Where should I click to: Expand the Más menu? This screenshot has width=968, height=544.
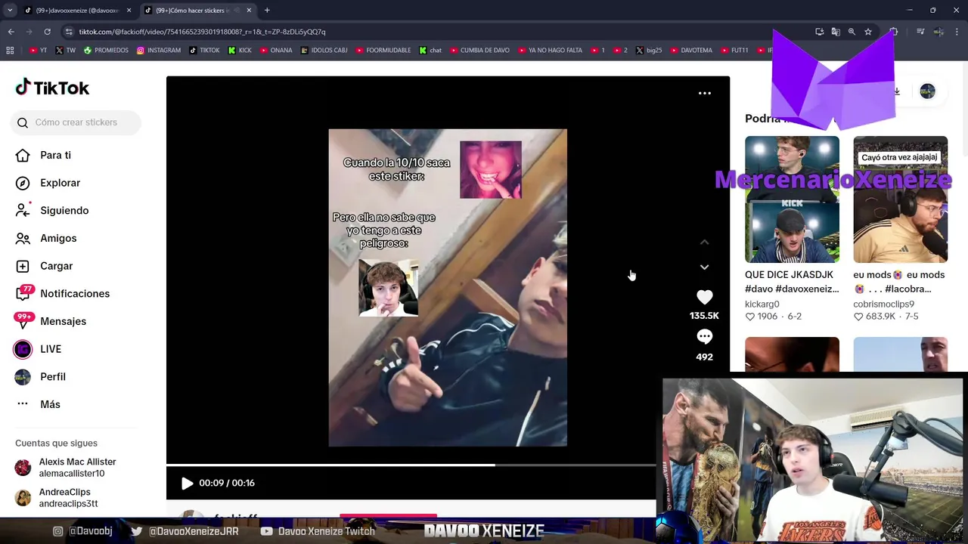[38, 404]
